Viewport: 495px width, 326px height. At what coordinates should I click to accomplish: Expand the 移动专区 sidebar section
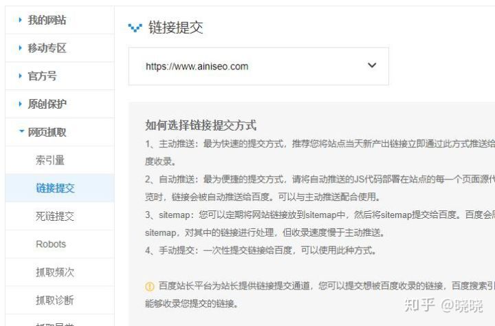tap(60, 48)
